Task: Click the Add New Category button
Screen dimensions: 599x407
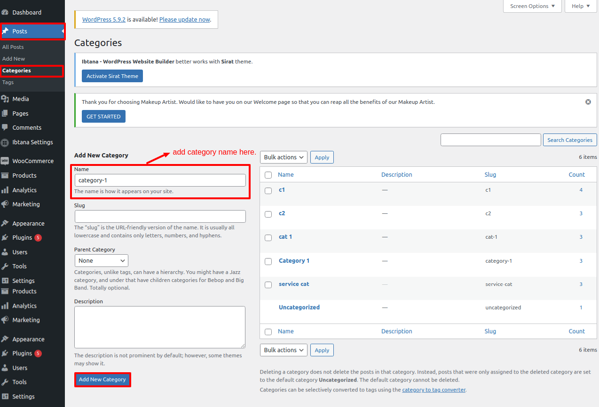Action: (102, 379)
